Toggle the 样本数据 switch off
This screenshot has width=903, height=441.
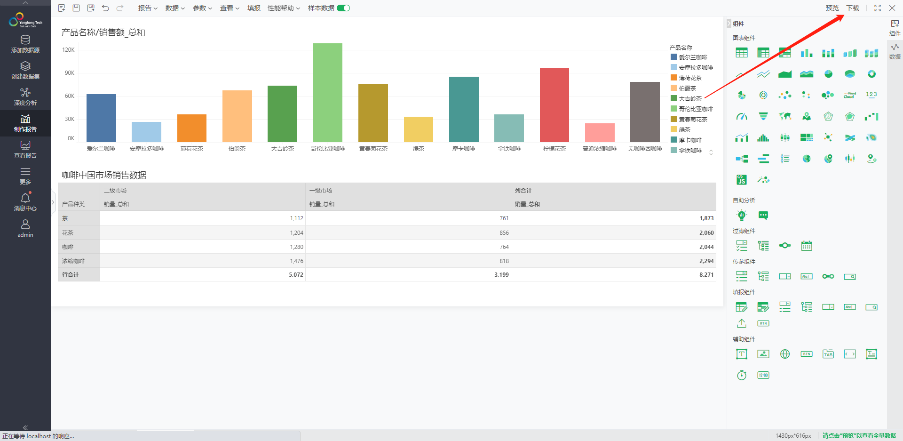[343, 8]
